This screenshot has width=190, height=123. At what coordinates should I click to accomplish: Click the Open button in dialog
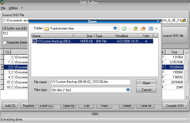(146, 83)
